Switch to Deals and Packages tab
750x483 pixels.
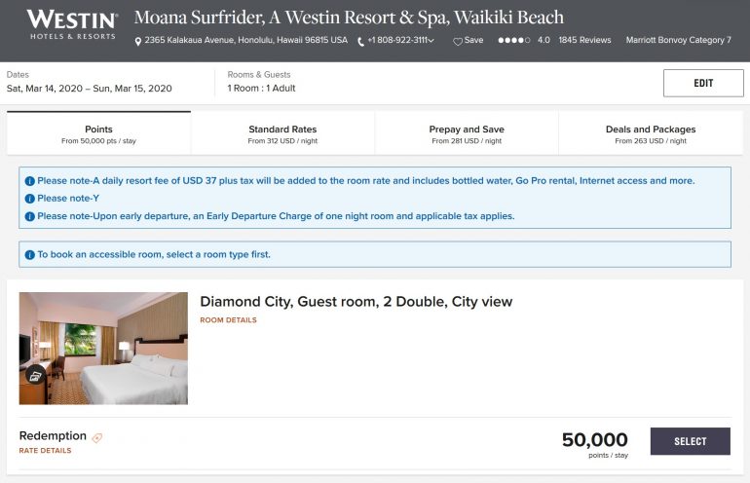pos(651,134)
